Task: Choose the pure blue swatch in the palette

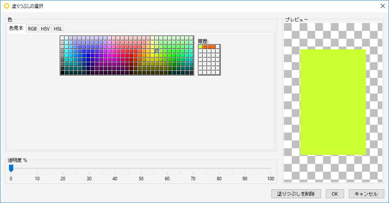Action: coord(88,56)
